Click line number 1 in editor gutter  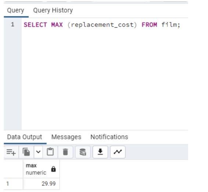coord(12,24)
